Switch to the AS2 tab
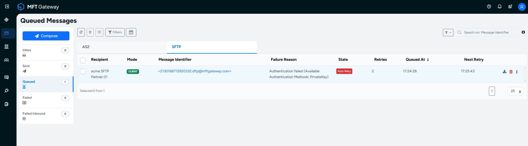Image resolution: width=528 pixels, height=146 pixels. [122, 47]
